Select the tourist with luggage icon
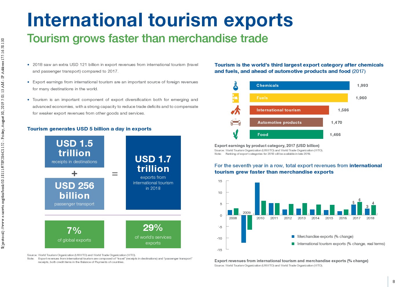 pyautogui.click(x=236, y=110)
